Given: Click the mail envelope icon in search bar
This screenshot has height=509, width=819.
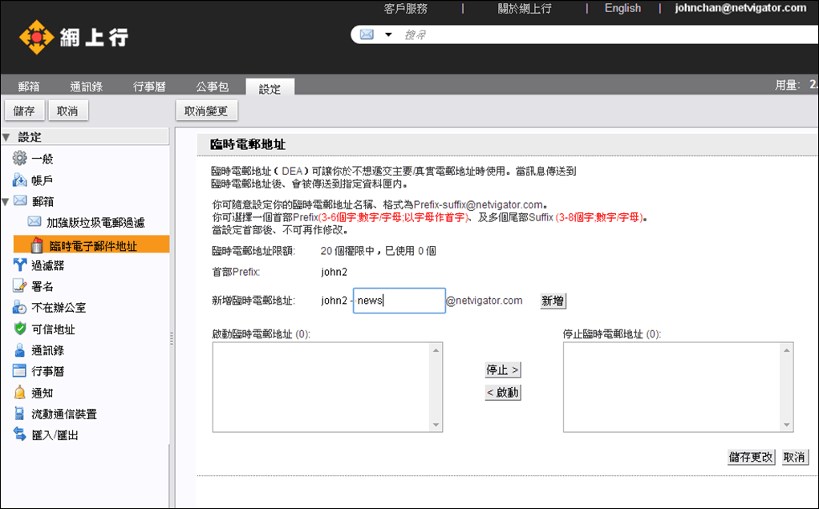Looking at the screenshot, I should tap(367, 34).
